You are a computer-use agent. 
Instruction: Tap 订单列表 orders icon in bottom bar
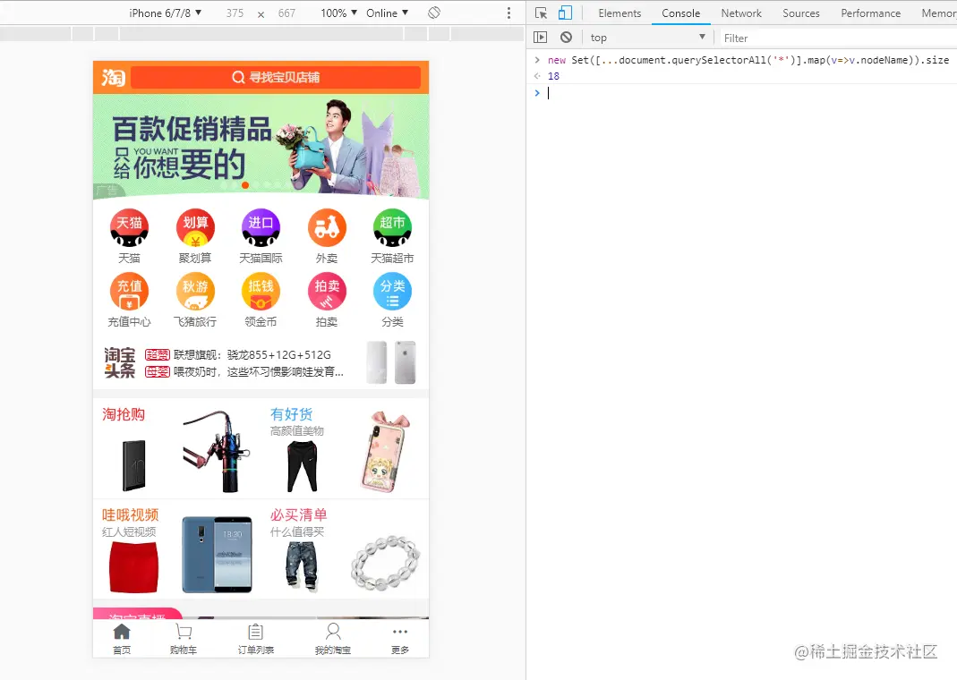coord(256,632)
